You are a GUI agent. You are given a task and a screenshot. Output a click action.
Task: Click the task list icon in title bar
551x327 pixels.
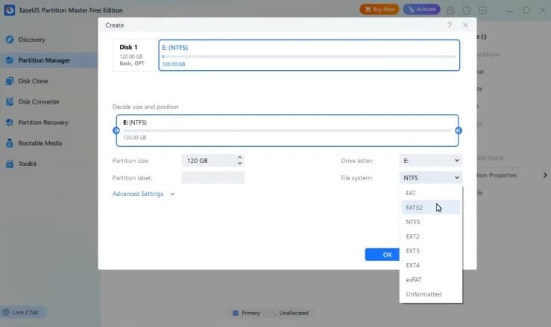(x=450, y=10)
